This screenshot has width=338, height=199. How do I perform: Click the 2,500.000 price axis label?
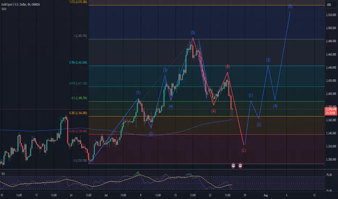[x=331, y=28]
